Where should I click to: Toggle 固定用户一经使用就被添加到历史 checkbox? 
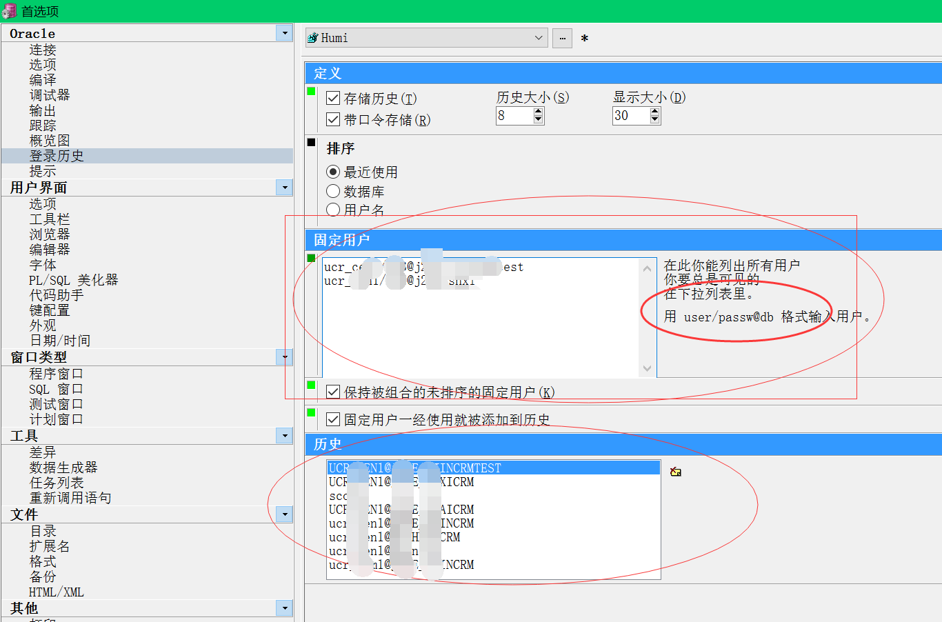coord(333,419)
